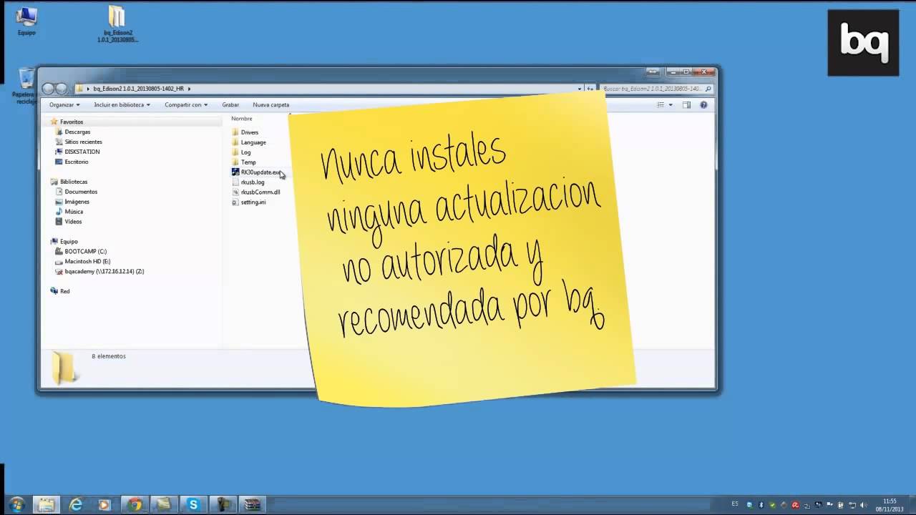Open the view options dropdown arrow
This screenshot has width=916, height=515.
[671, 105]
